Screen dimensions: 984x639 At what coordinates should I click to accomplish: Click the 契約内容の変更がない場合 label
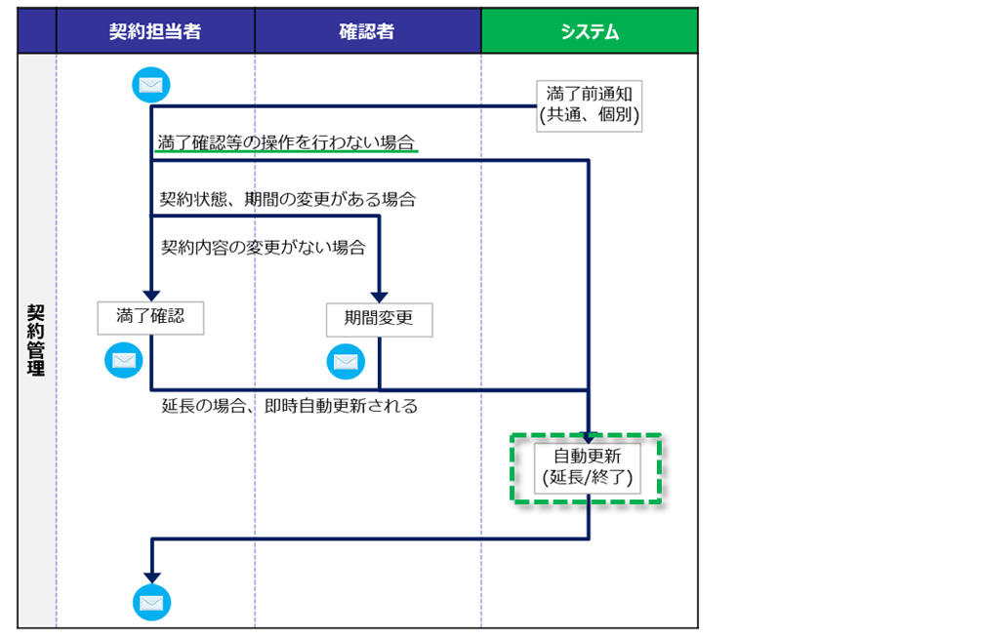click(x=264, y=247)
